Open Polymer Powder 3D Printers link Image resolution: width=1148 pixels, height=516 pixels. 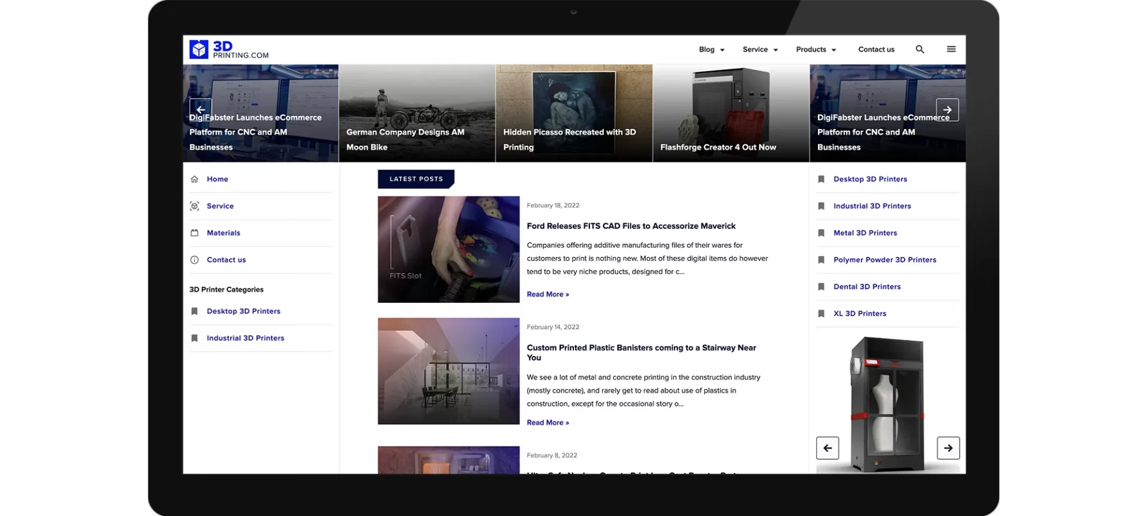pyautogui.click(x=885, y=260)
